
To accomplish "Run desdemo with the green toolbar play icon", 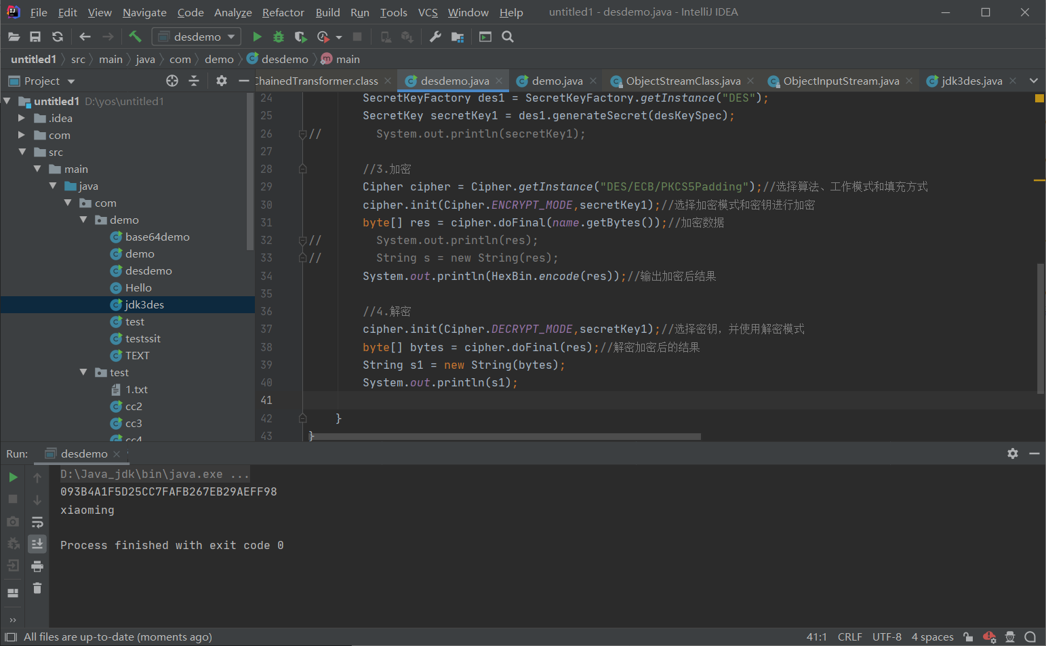I will 257,37.
